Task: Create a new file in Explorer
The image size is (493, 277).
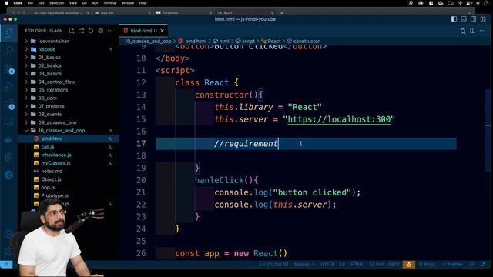Action: tap(72, 31)
